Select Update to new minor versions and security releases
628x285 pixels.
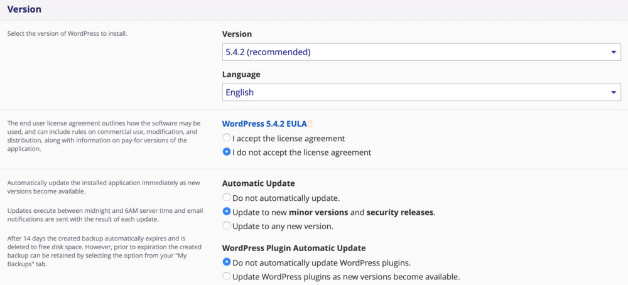coord(227,212)
